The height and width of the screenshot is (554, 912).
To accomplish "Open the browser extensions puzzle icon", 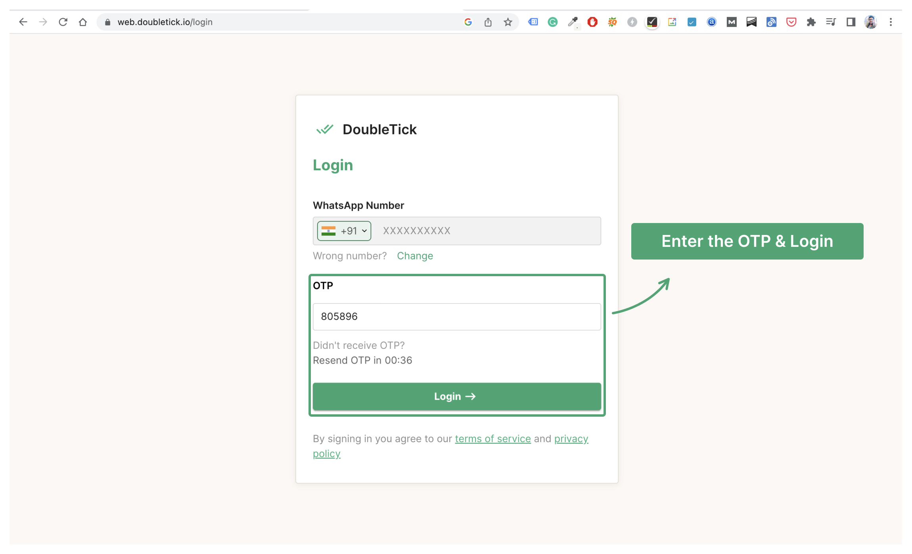I will point(811,22).
